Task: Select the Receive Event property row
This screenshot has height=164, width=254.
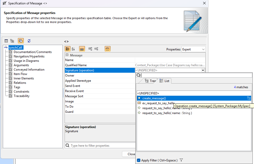Action: (x=100, y=91)
